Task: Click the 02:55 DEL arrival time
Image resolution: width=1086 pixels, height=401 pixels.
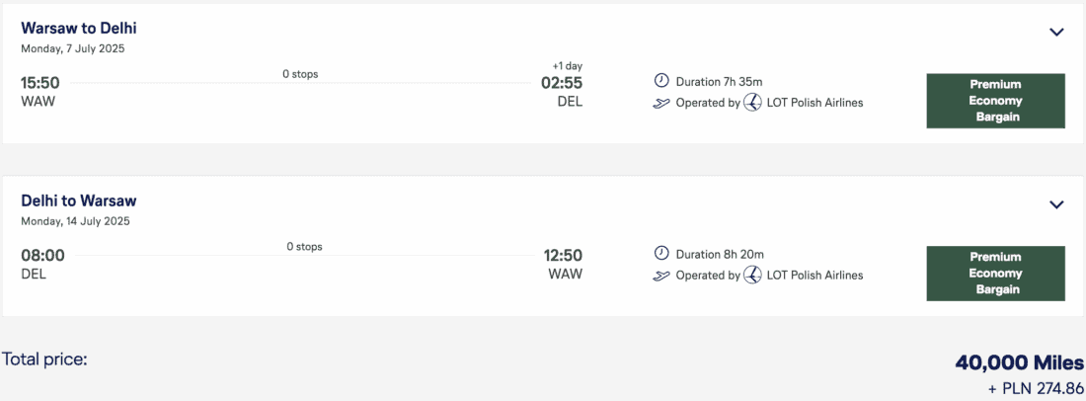Action: coord(562,83)
